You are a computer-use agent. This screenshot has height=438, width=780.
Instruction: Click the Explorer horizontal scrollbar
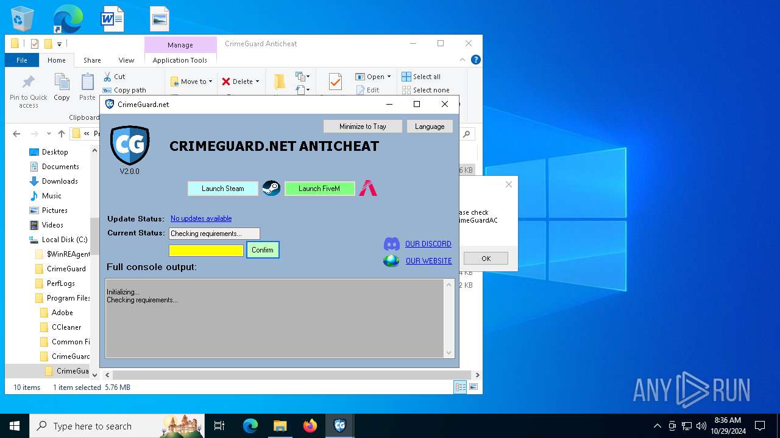[x=291, y=375]
